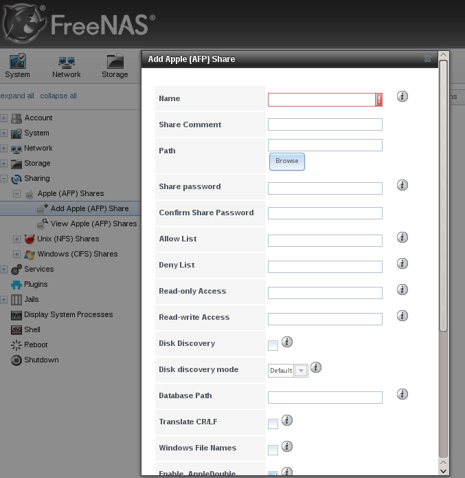Image resolution: width=465 pixels, height=478 pixels.
Task: Show help icon for Read-write Access
Action: (402, 316)
